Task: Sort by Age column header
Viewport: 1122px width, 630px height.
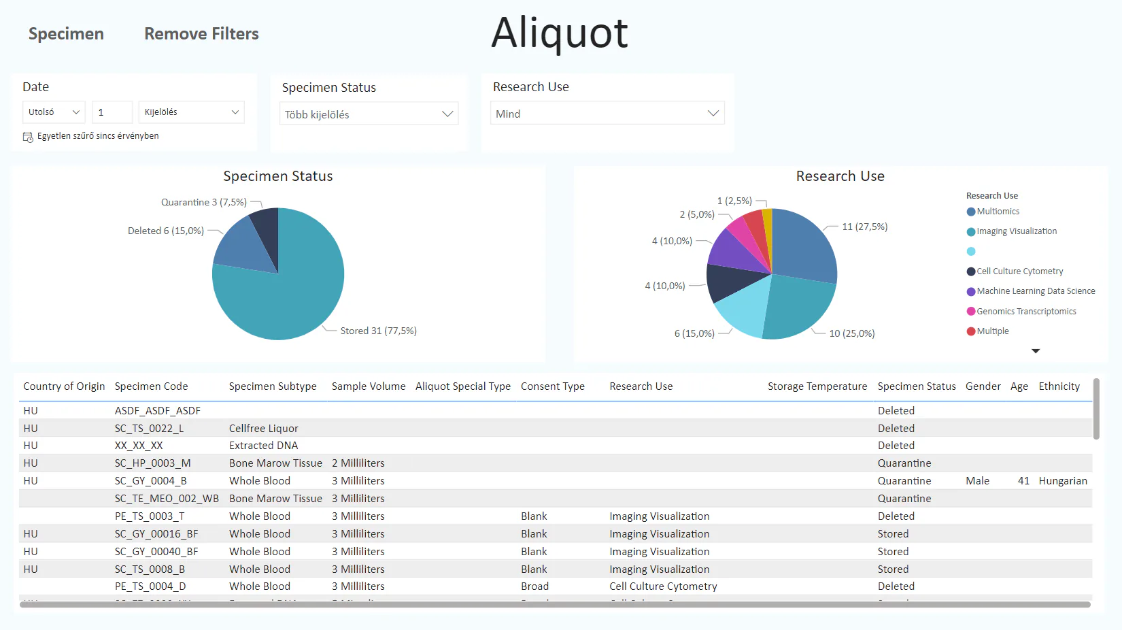Action: coord(1019,386)
